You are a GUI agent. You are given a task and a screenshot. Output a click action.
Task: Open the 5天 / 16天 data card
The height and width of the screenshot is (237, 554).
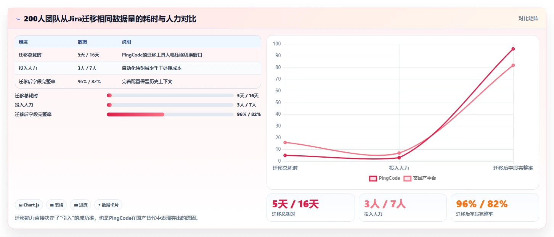(x=311, y=208)
